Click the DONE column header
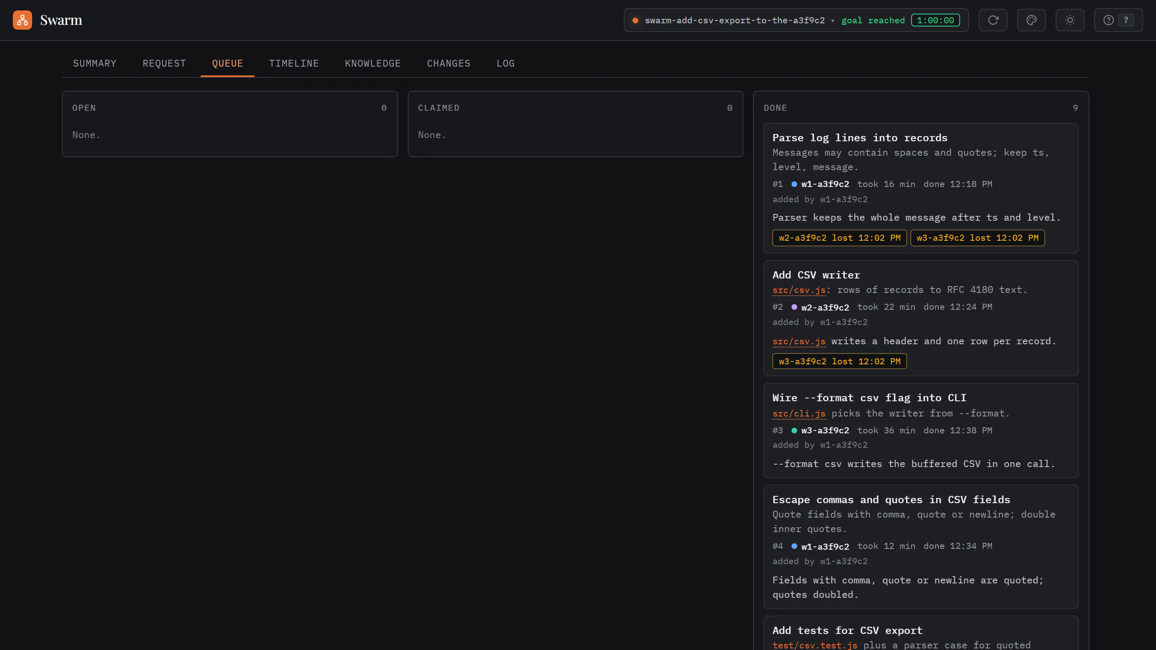This screenshot has width=1156, height=650. tap(775, 108)
